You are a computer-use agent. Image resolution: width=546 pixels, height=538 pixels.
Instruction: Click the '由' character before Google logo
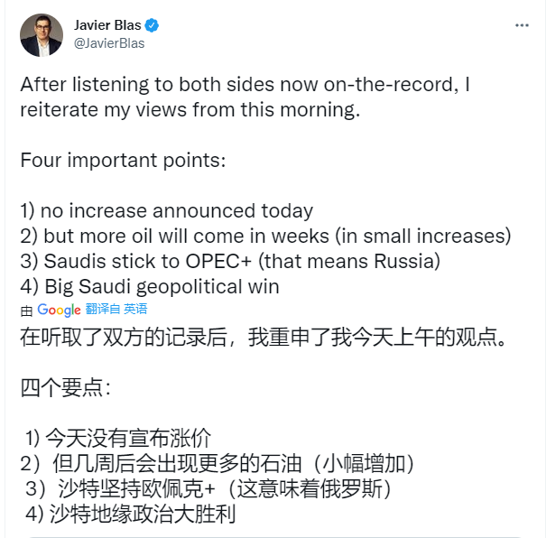[27, 310]
